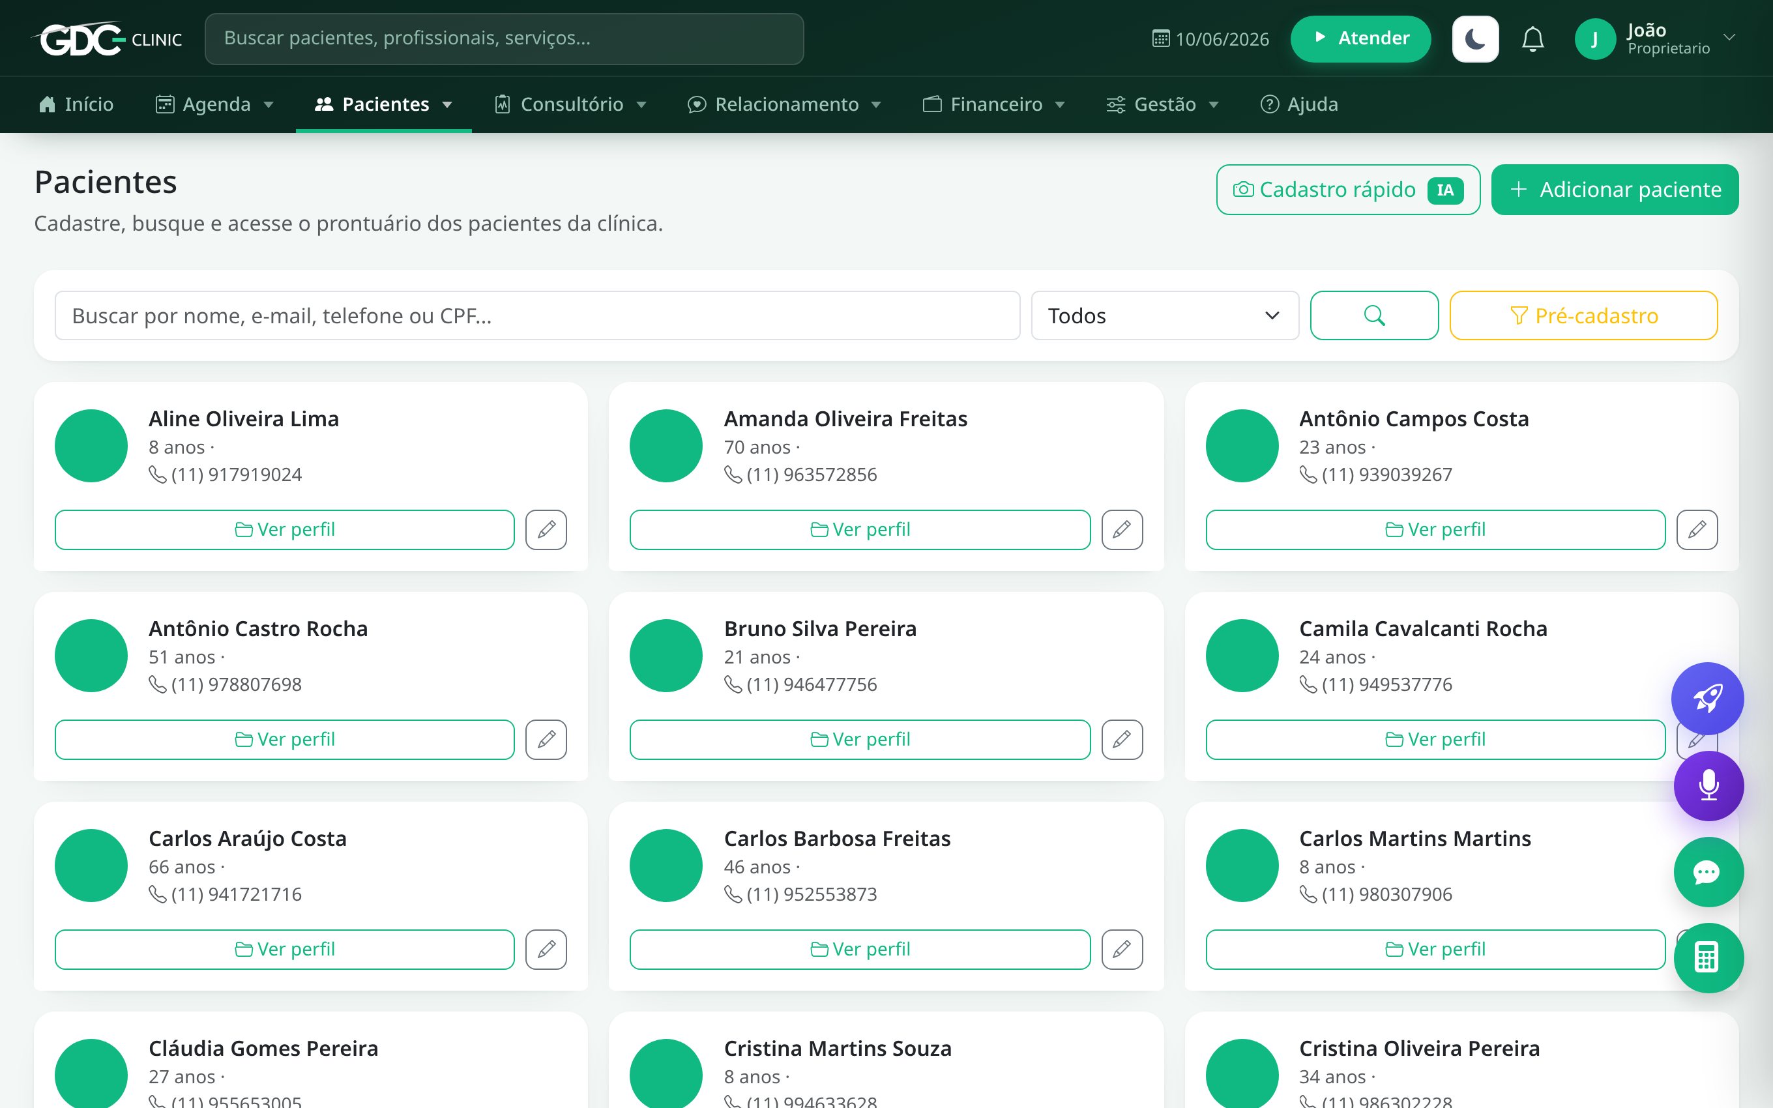Open chat with the speech bubble button
Image resolution: width=1773 pixels, height=1108 pixels.
1708,872
